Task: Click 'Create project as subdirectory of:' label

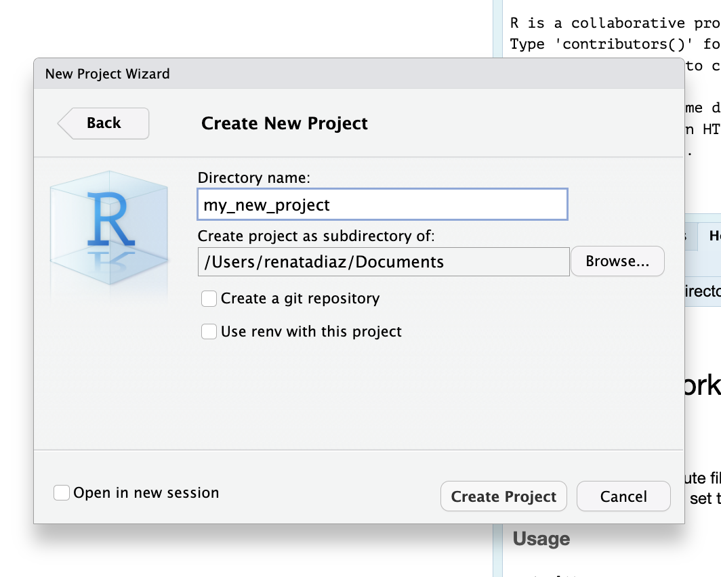Action: click(x=316, y=236)
